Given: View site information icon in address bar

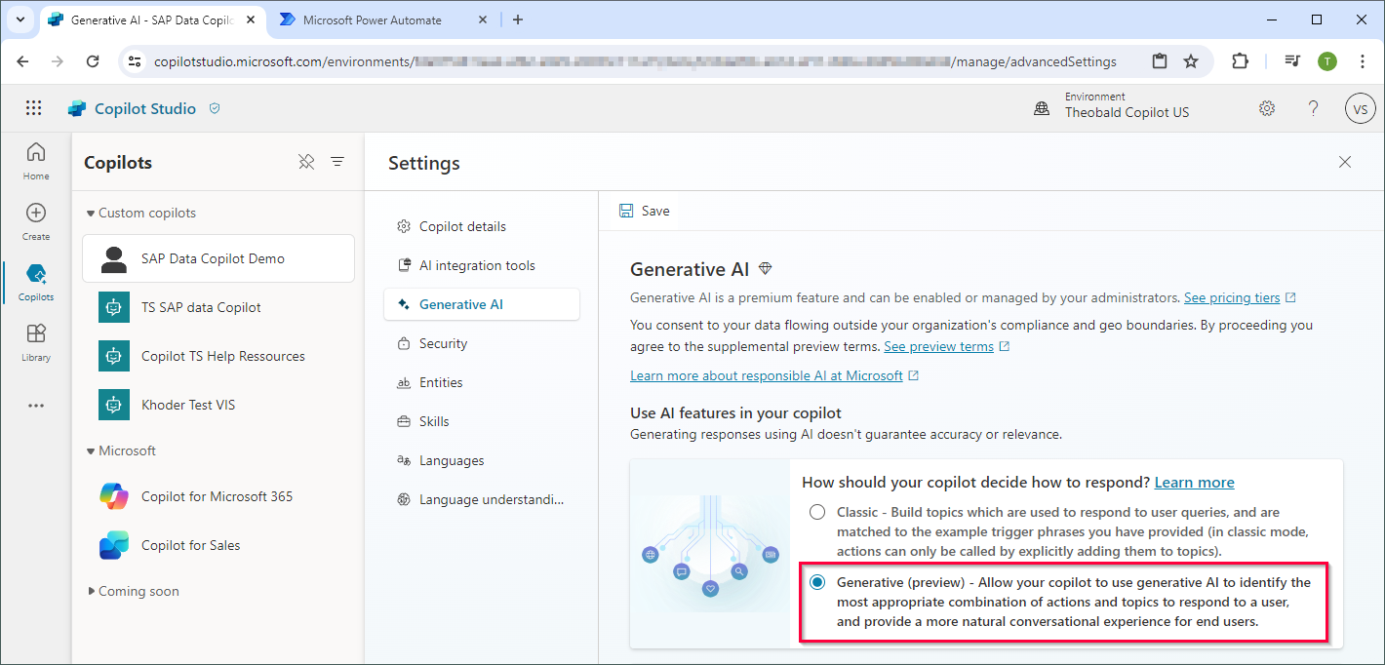Looking at the screenshot, I should click(136, 61).
